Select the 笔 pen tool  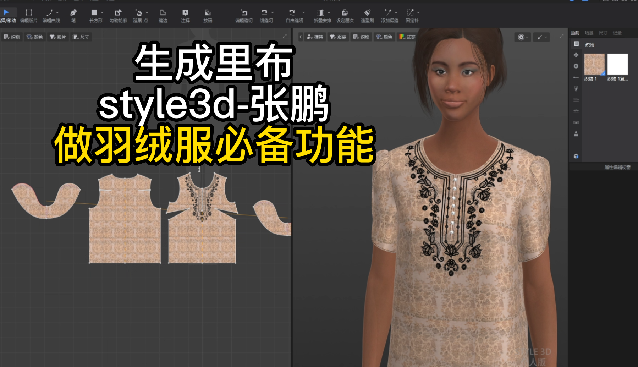(x=73, y=16)
